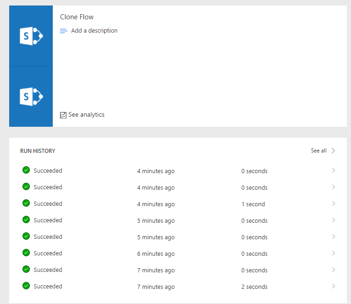
Task: Click the RUN HISTORY heading
Action: coord(38,151)
